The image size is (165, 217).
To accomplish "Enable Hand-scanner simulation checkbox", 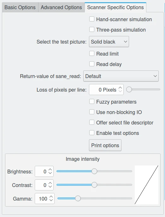I will (x=92, y=19).
